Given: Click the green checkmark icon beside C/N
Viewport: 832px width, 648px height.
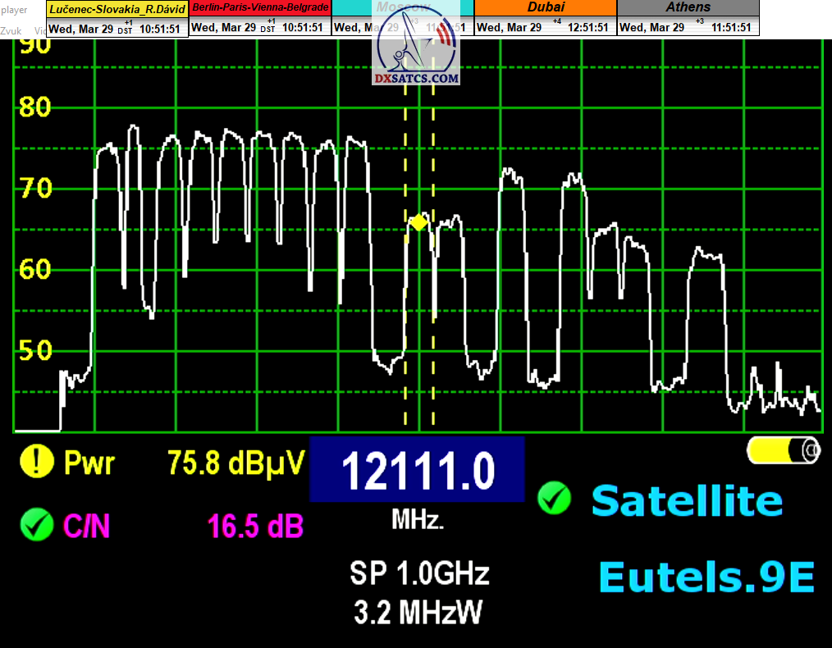Looking at the screenshot, I should click(37, 524).
